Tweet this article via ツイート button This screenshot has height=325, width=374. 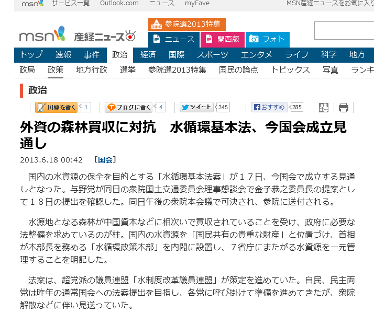click(x=196, y=108)
